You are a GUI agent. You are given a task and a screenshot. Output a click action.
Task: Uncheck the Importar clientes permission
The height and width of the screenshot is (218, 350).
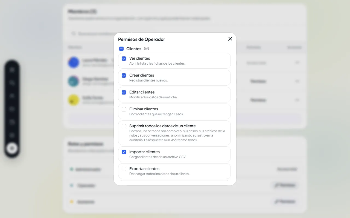pos(124,152)
